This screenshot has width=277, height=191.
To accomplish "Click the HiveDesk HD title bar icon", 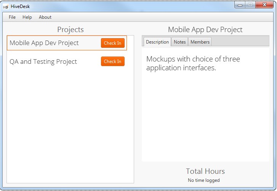I will (x=6, y=7).
